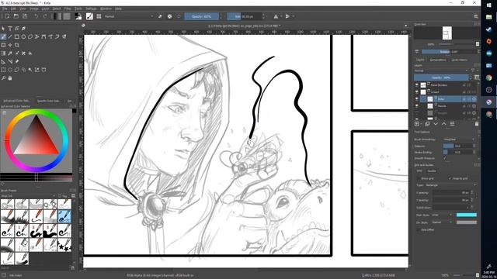Toggle horizontal mirror tool in toolbar

click(276, 16)
